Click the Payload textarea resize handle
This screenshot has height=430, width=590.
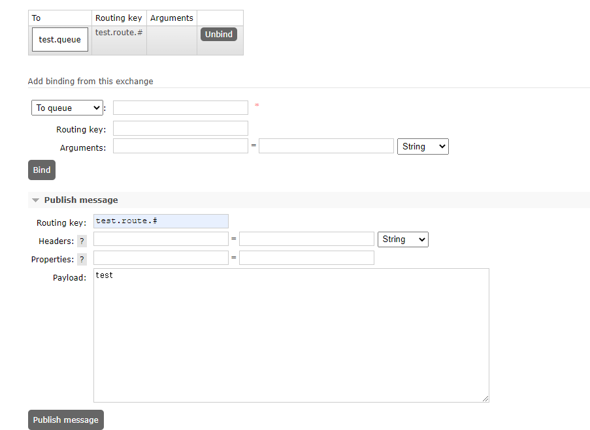point(485,399)
